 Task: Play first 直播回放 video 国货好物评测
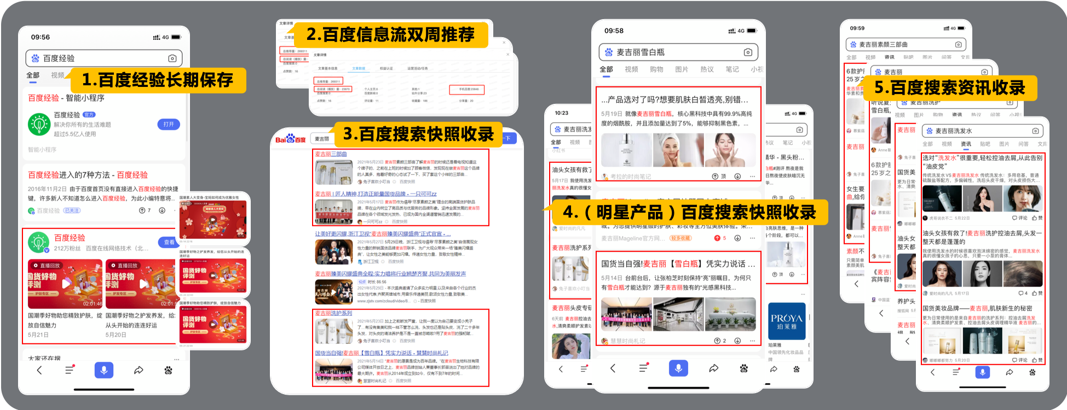(x=65, y=284)
